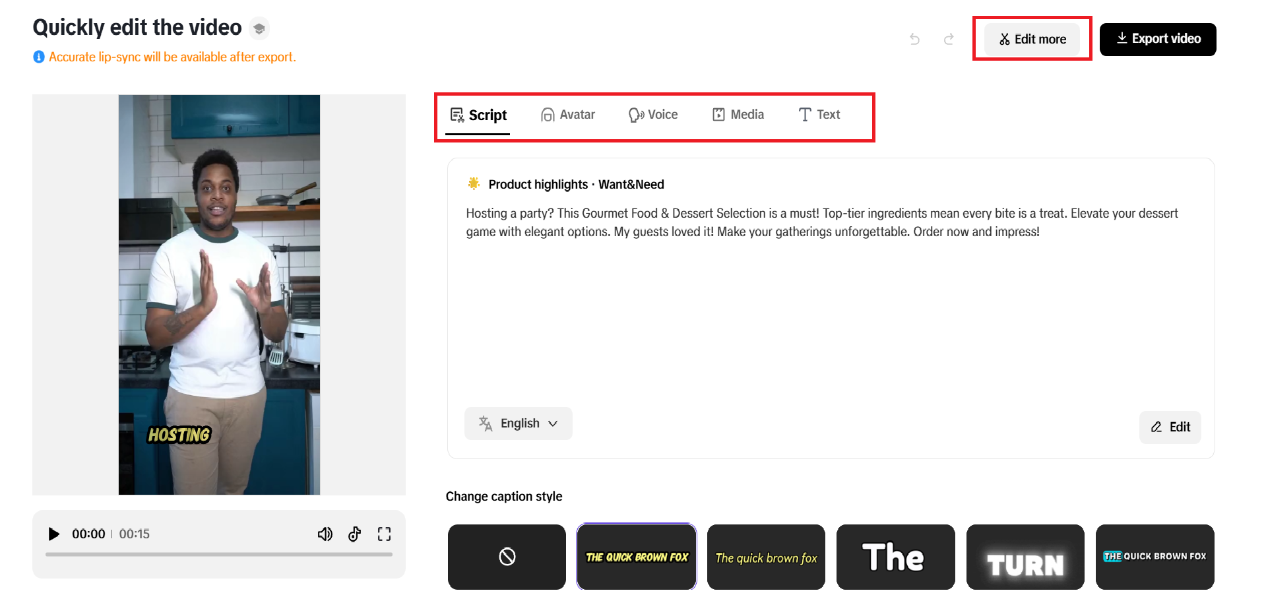Undo the last edit
Image resolution: width=1266 pixels, height=597 pixels.
tap(914, 40)
